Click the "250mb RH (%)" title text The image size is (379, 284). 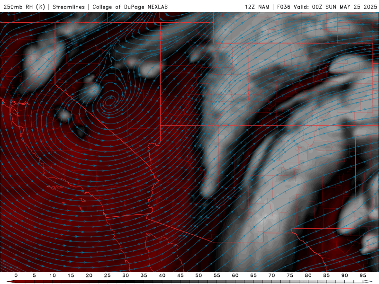point(24,7)
